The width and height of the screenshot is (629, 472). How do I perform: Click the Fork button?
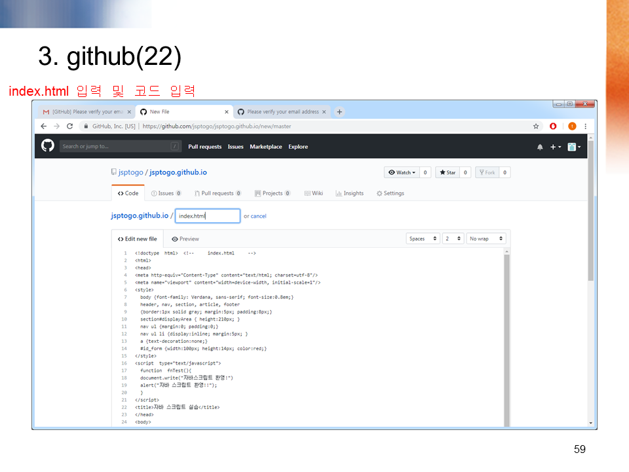487,172
